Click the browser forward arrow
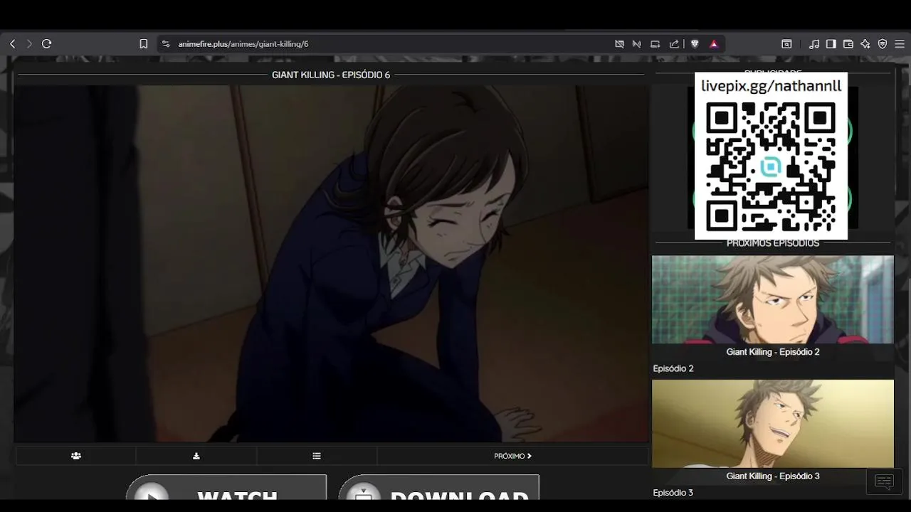Viewport: 911px width, 512px height. pos(29,44)
